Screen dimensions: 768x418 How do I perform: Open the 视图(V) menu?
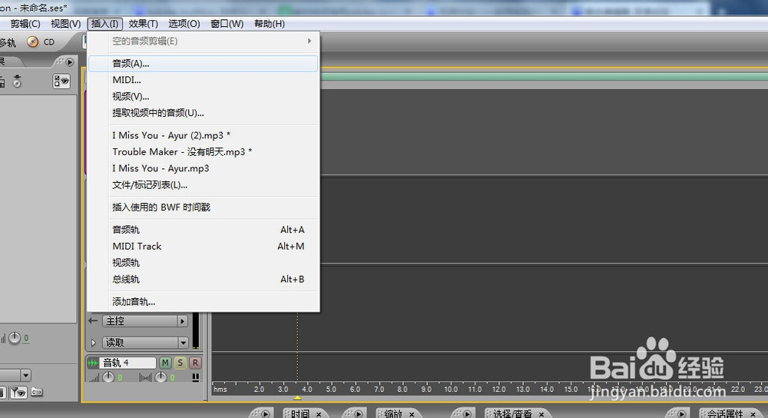click(x=65, y=24)
